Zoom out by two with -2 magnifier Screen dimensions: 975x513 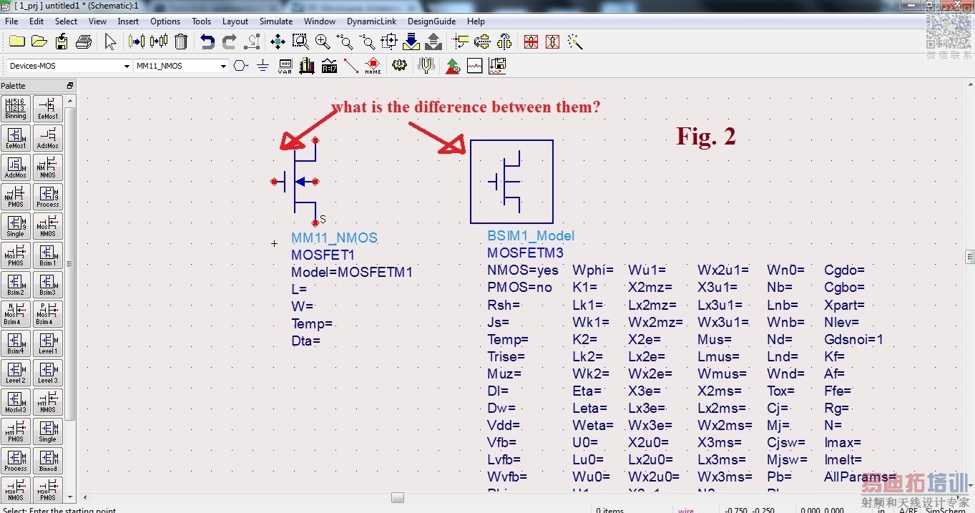[367, 42]
